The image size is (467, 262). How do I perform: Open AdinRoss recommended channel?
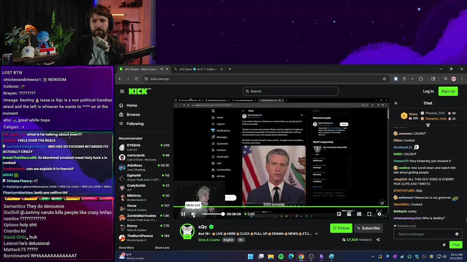144,167
